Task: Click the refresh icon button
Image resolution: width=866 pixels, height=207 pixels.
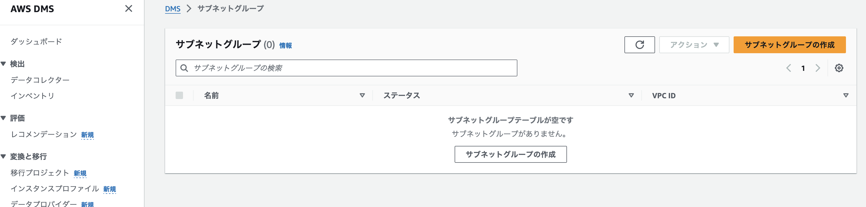Action: 639,45
